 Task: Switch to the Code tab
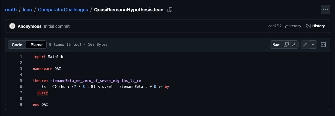[17, 45]
